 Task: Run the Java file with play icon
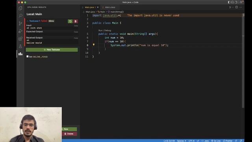coord(230,7)
